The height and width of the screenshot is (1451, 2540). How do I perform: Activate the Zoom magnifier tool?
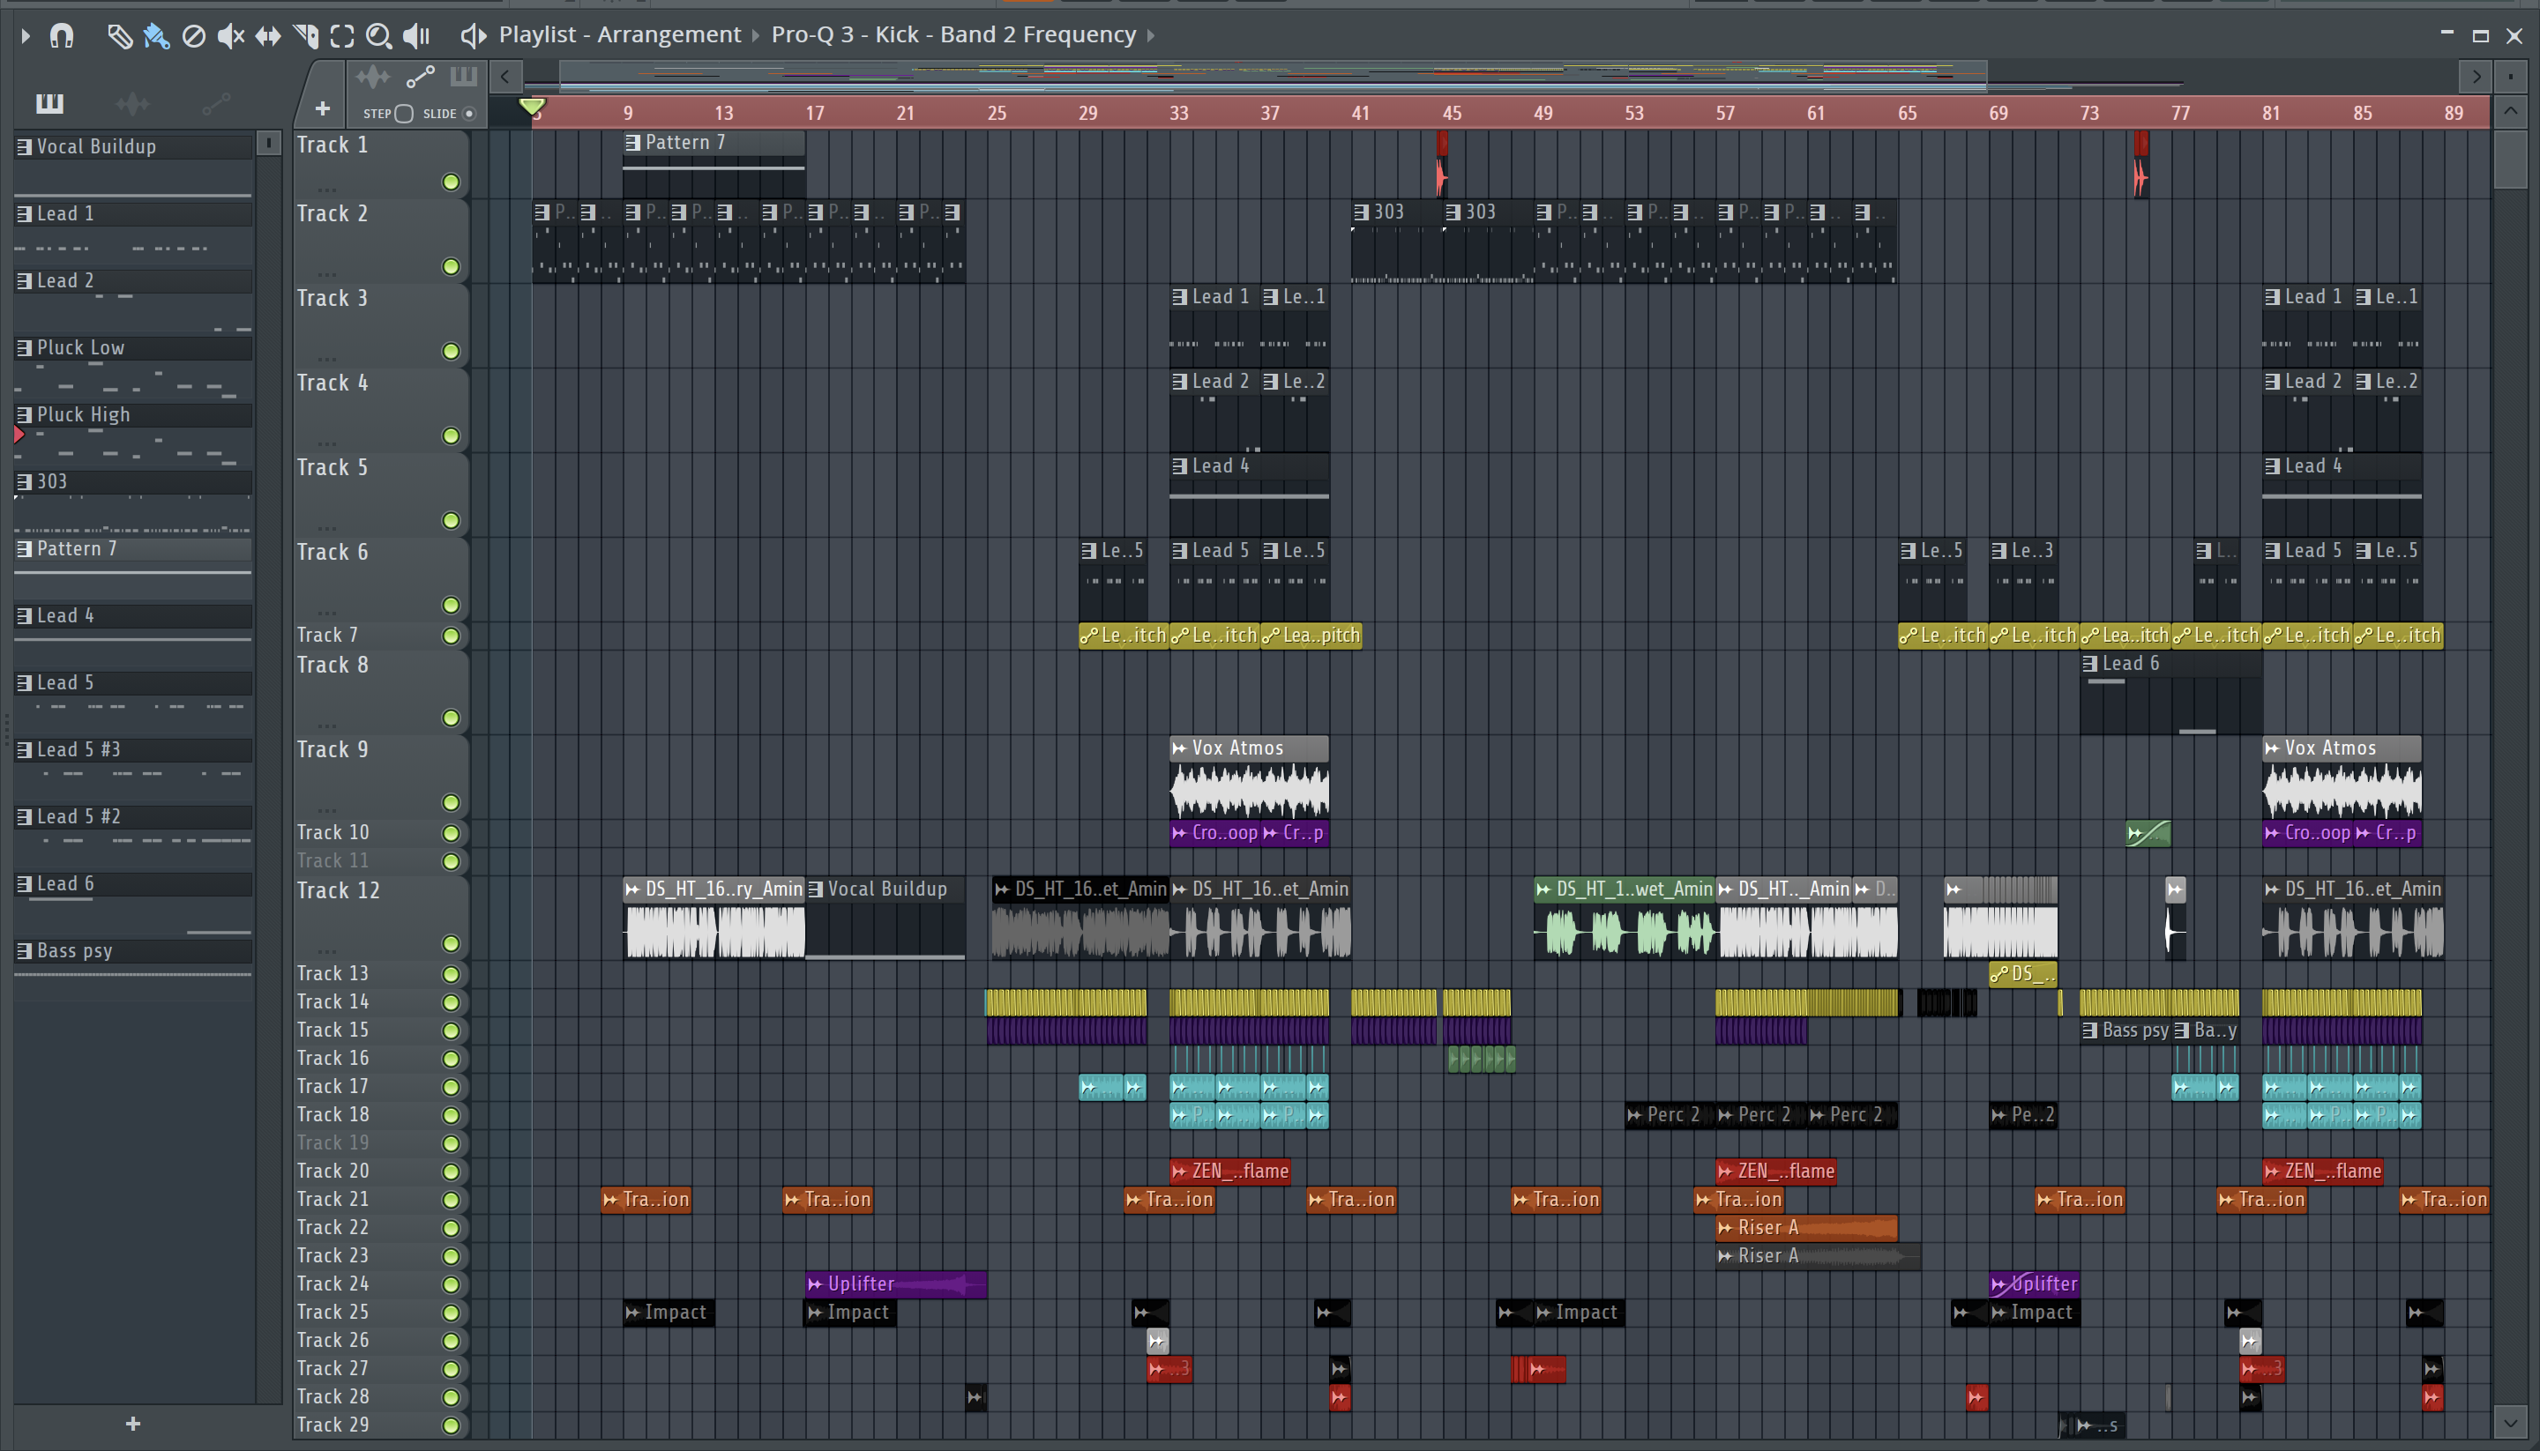click(x=379, y=36)
